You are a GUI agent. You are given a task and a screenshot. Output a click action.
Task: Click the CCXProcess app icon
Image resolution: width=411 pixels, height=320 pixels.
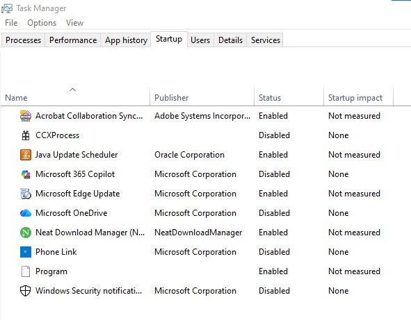(26, 135)
